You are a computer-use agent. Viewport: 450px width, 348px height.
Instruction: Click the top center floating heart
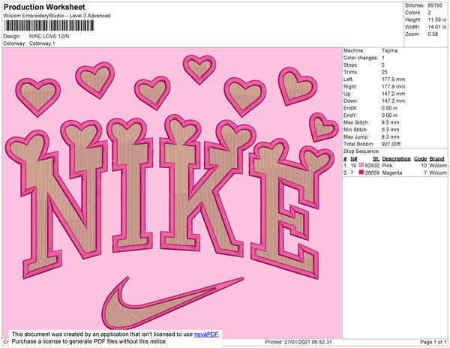[199, 69]
